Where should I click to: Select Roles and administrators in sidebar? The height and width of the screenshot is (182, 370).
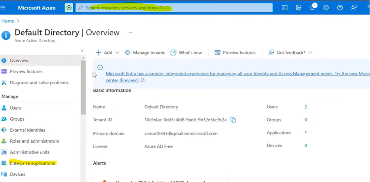(x=34, y=141)
